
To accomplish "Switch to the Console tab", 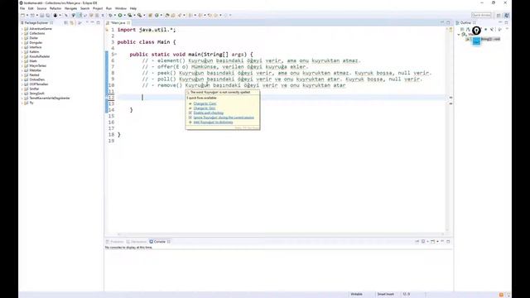I will (x=160, y=242).
